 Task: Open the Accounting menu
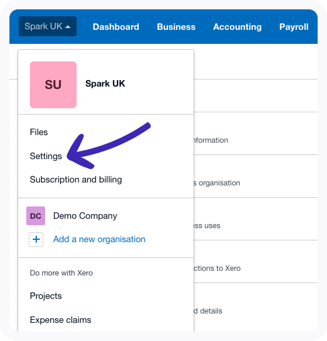point(237,27)
